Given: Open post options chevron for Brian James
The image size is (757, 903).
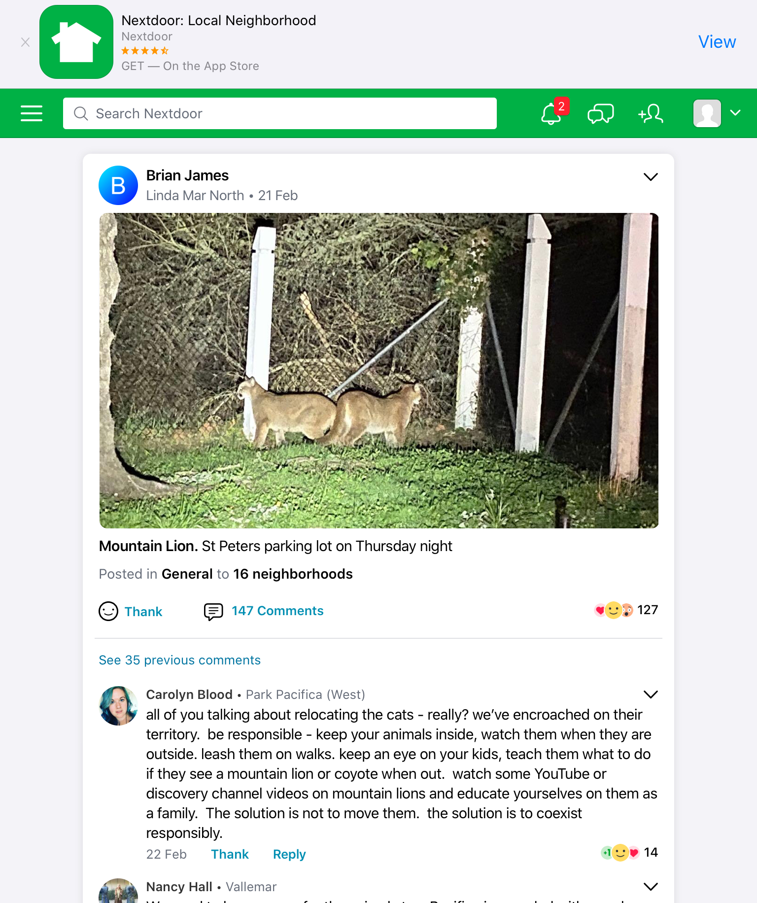Looking at the screenshot, I should 651,176.
